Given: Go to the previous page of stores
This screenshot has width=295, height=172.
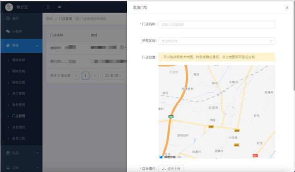Looking at the screenshot, I should point(76,76).
